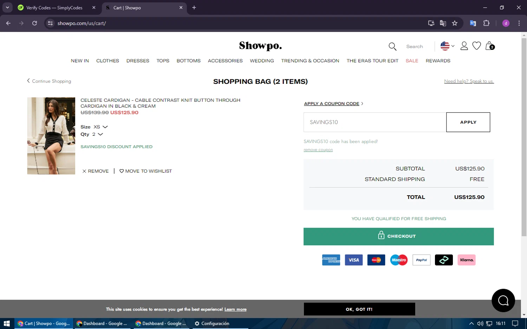Open the CLOTHES menu

tap(108, 61)
